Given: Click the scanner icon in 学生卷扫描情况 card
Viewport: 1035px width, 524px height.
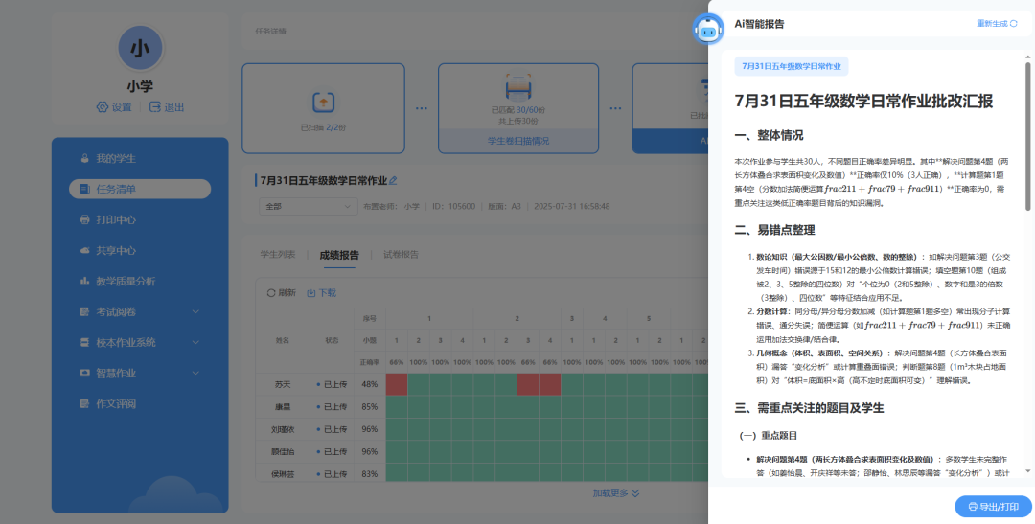Looking at the screenshot, I should (518, 88).
